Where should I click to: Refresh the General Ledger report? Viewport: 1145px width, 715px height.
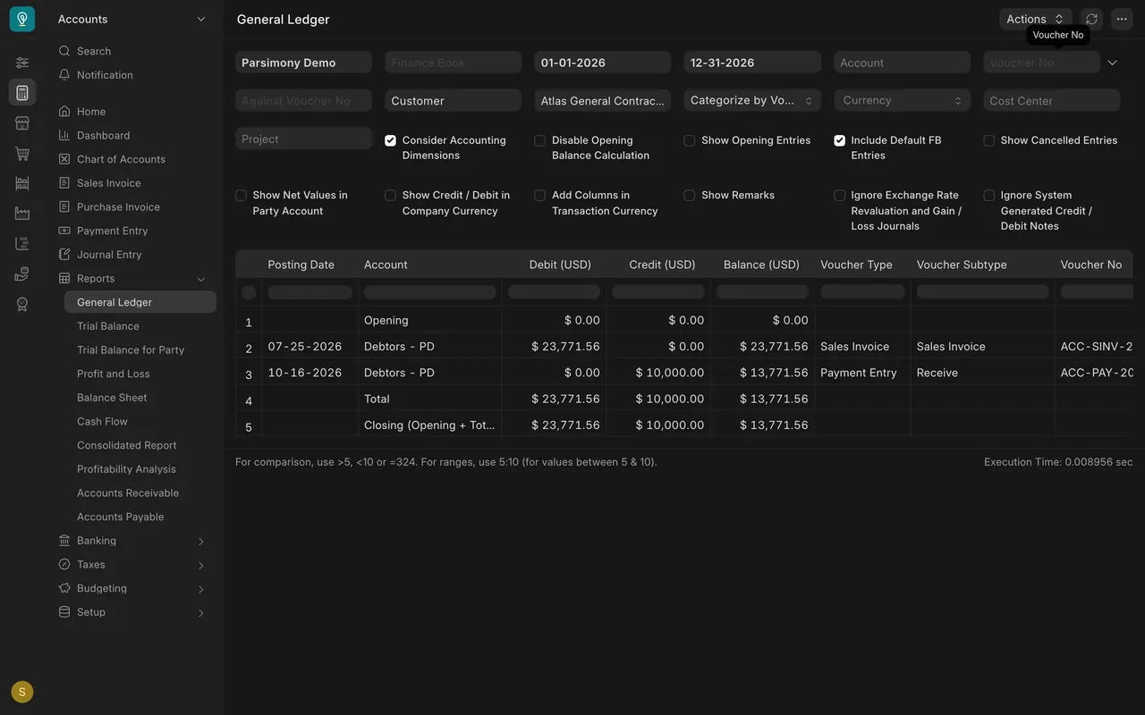tap(1091, 19)
